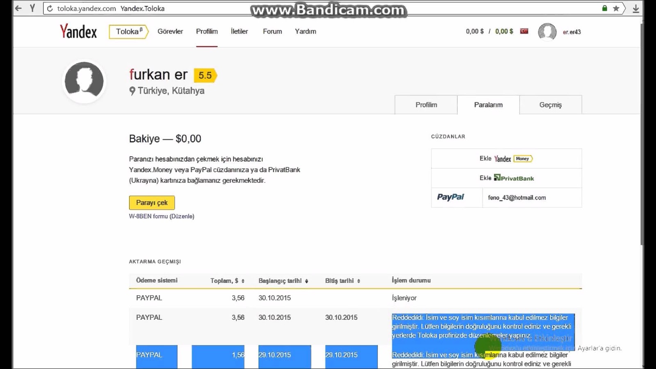656x369 pixels.
Task: Open the Yardım menu item
Action: (305, 32)
